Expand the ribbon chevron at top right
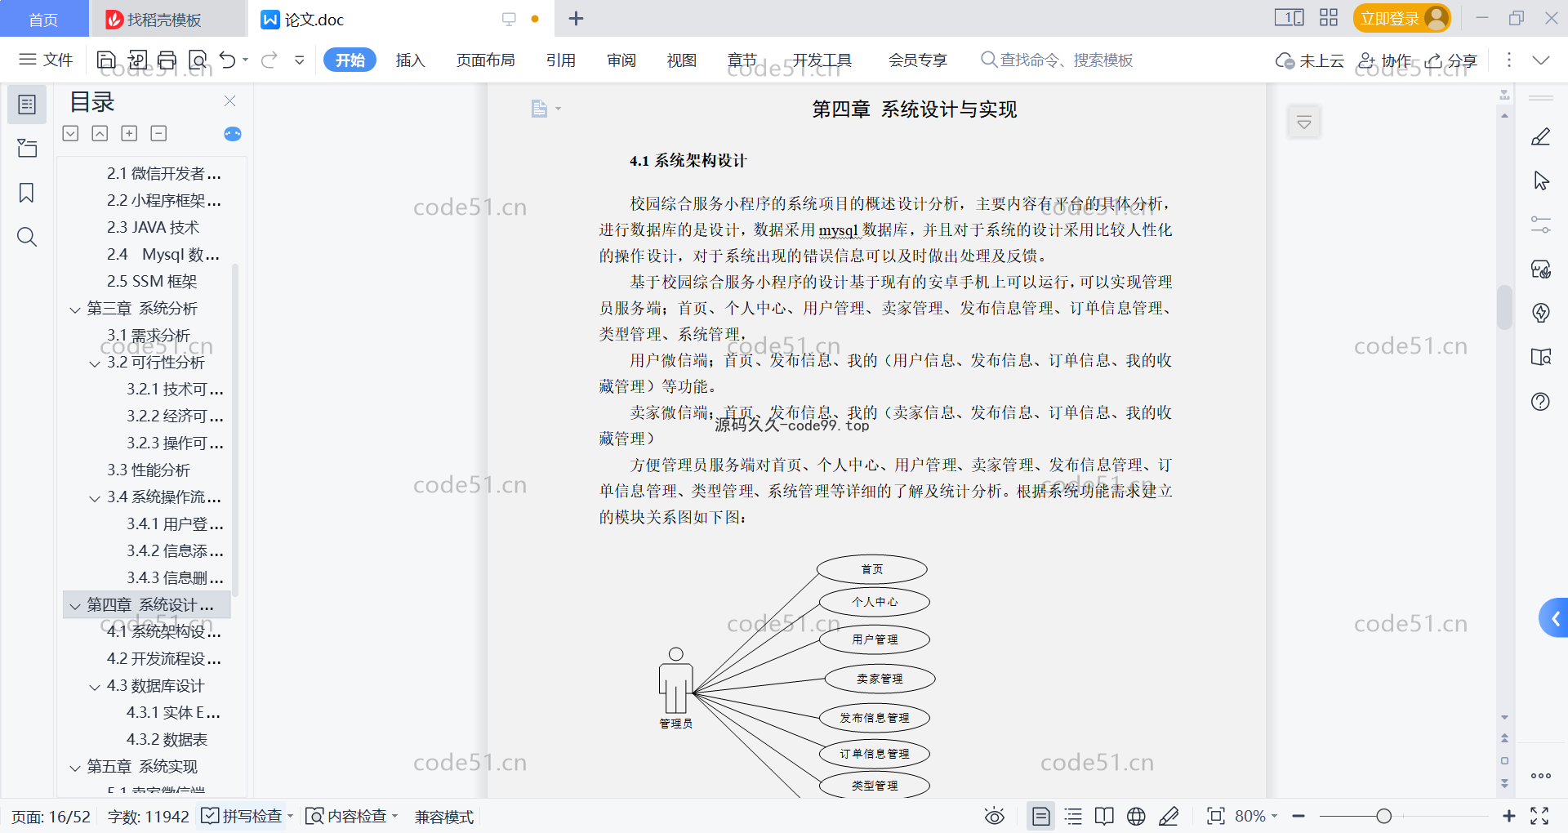 click(x=1541, y=60)
